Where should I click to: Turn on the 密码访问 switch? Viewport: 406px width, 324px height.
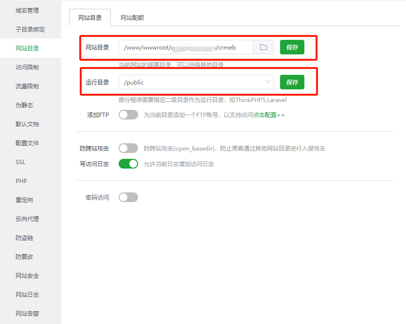[128, 197]
